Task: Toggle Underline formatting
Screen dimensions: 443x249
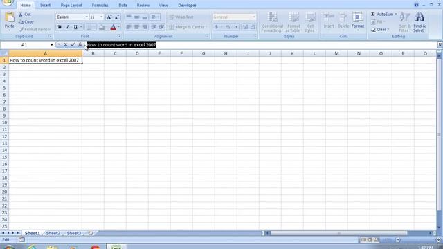Action: click(x=75, y=27)
